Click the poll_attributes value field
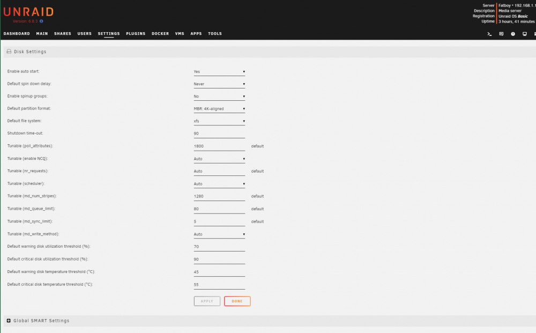 click(219, 146)
